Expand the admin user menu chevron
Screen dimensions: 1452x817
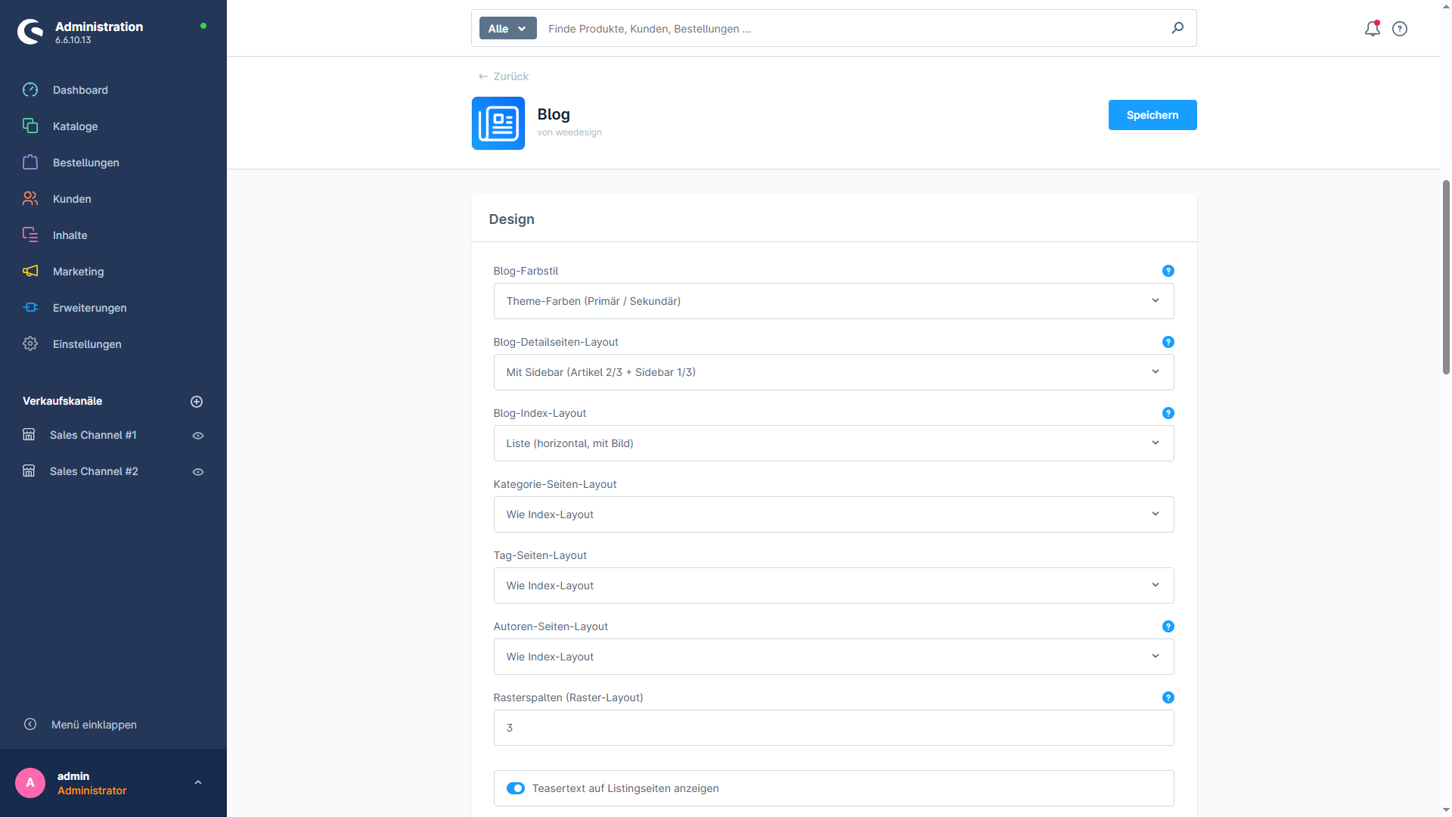[198, 783]
